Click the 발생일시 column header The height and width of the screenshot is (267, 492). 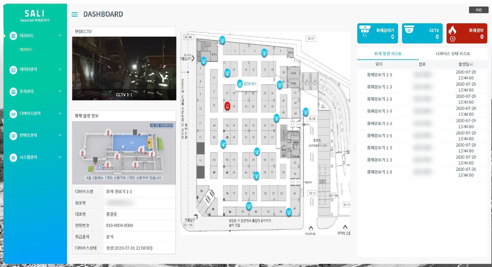[x=465, y=64]
